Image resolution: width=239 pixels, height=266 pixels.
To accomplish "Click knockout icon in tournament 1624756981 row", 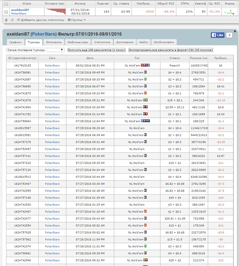I will 146,72.
